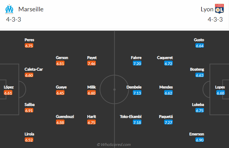Image resolution: width=229 pixels, height=148 pixels.
Task: Select player Gerson on the pitch
Action: (x=62, y=58)
